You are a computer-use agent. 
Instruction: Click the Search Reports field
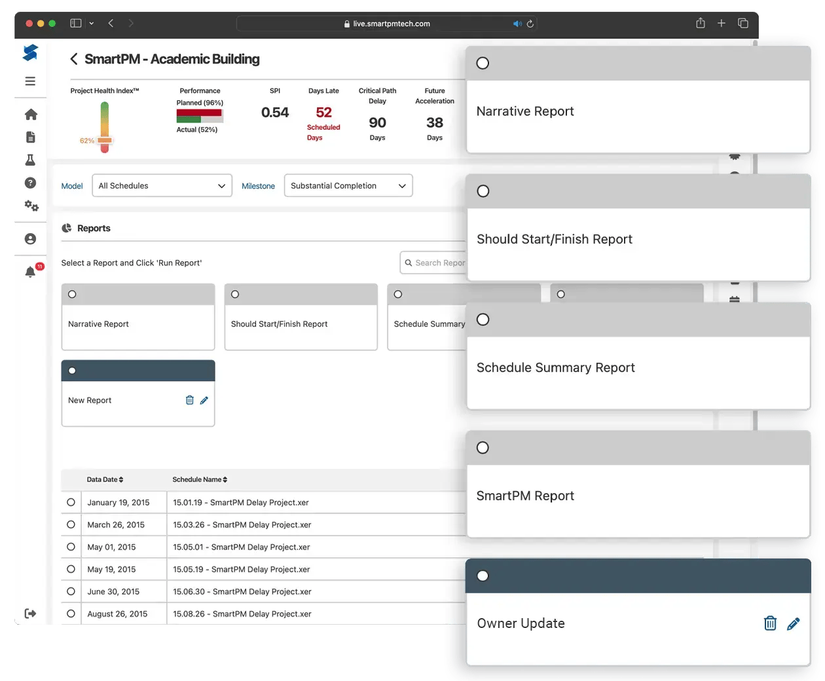click(433, 263)
